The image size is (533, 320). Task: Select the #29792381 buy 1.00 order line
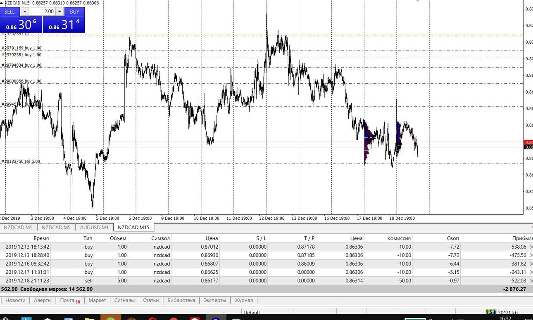click(21, 55)
